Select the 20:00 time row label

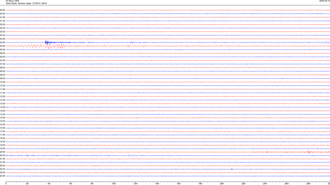click(x=2, y=152)
